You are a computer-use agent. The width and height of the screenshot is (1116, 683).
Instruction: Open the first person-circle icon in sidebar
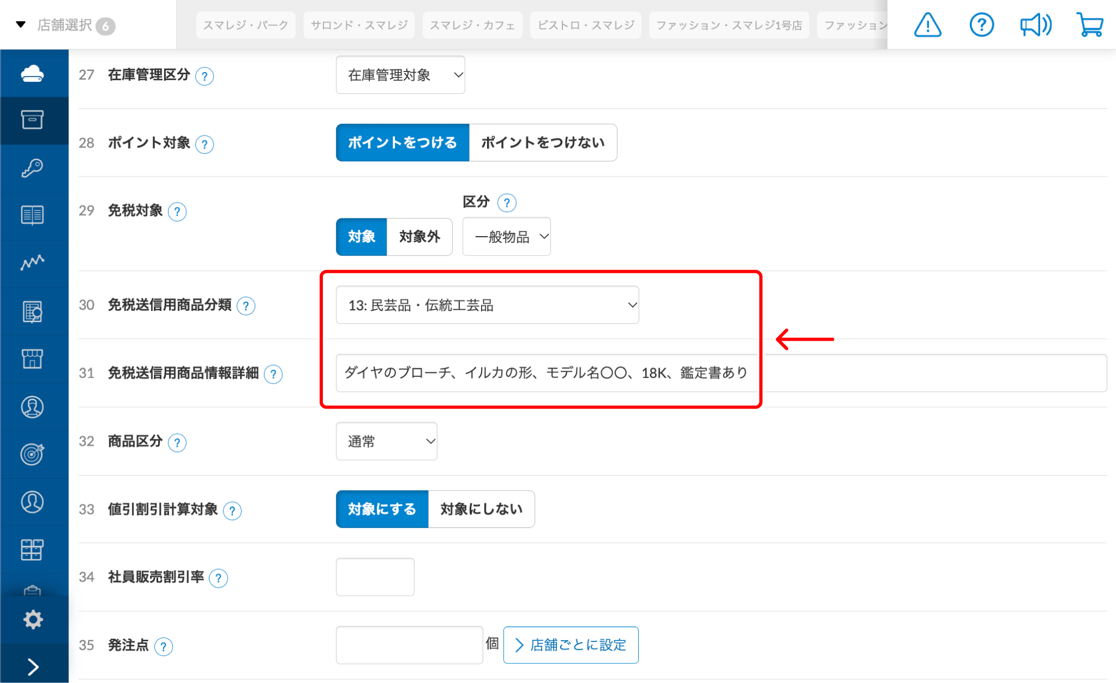33,407
